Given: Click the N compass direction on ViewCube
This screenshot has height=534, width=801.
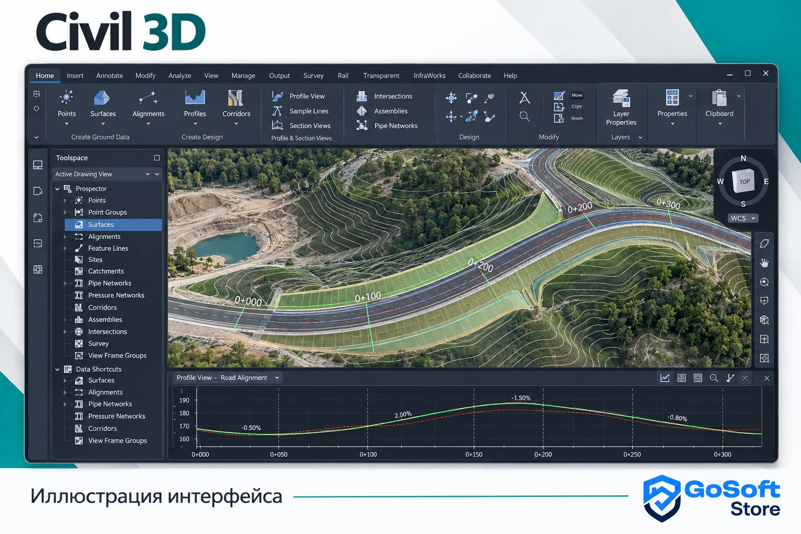Looking at the screenshot, I should pos(743,159).
